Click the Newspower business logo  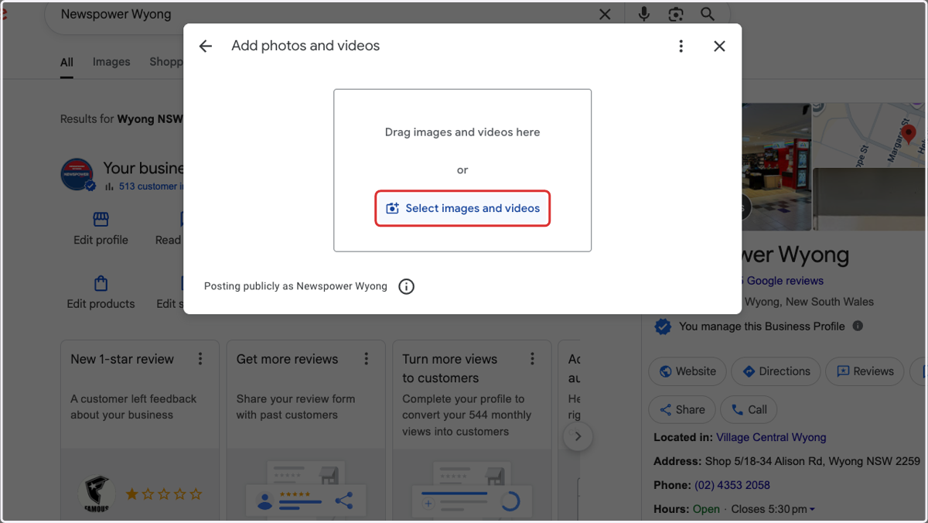click(77, 174)
